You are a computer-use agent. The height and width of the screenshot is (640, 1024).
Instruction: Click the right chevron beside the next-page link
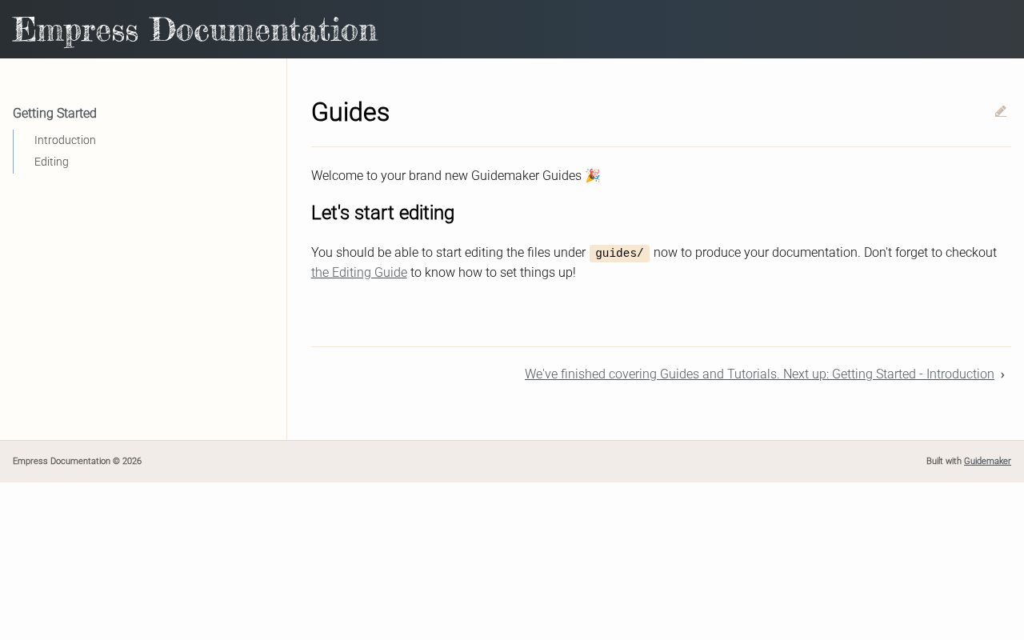tap(1002, 374)
